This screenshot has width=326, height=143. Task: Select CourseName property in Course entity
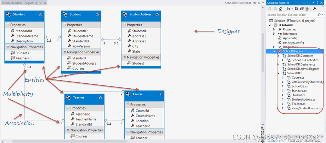[x=146, y=116]
